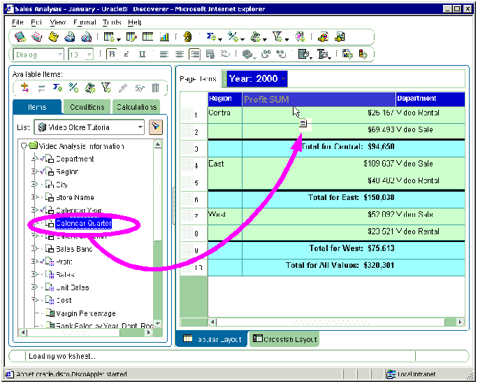The image size is (478, 384).
Task: Click the flashlight find button beside List
Action: coord(156,127)
